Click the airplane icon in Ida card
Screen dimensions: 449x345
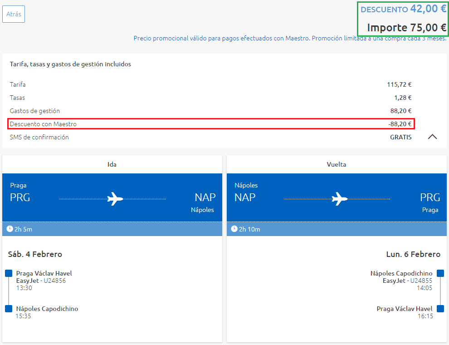[115, 198]
